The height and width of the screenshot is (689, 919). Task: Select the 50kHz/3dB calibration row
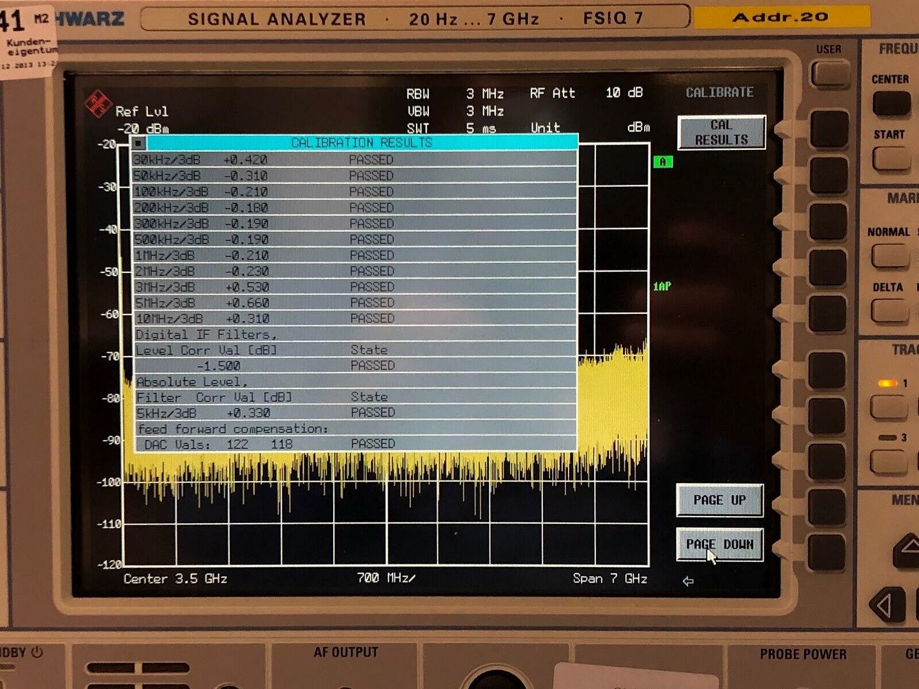pyautogui.click(x=354, y=175)
